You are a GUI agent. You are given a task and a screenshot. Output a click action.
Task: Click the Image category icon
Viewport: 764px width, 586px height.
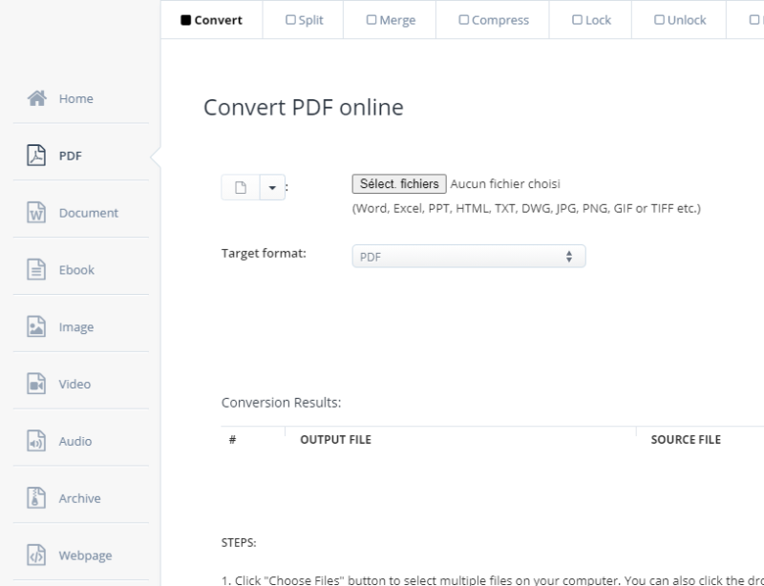click(x=36, y=327)
